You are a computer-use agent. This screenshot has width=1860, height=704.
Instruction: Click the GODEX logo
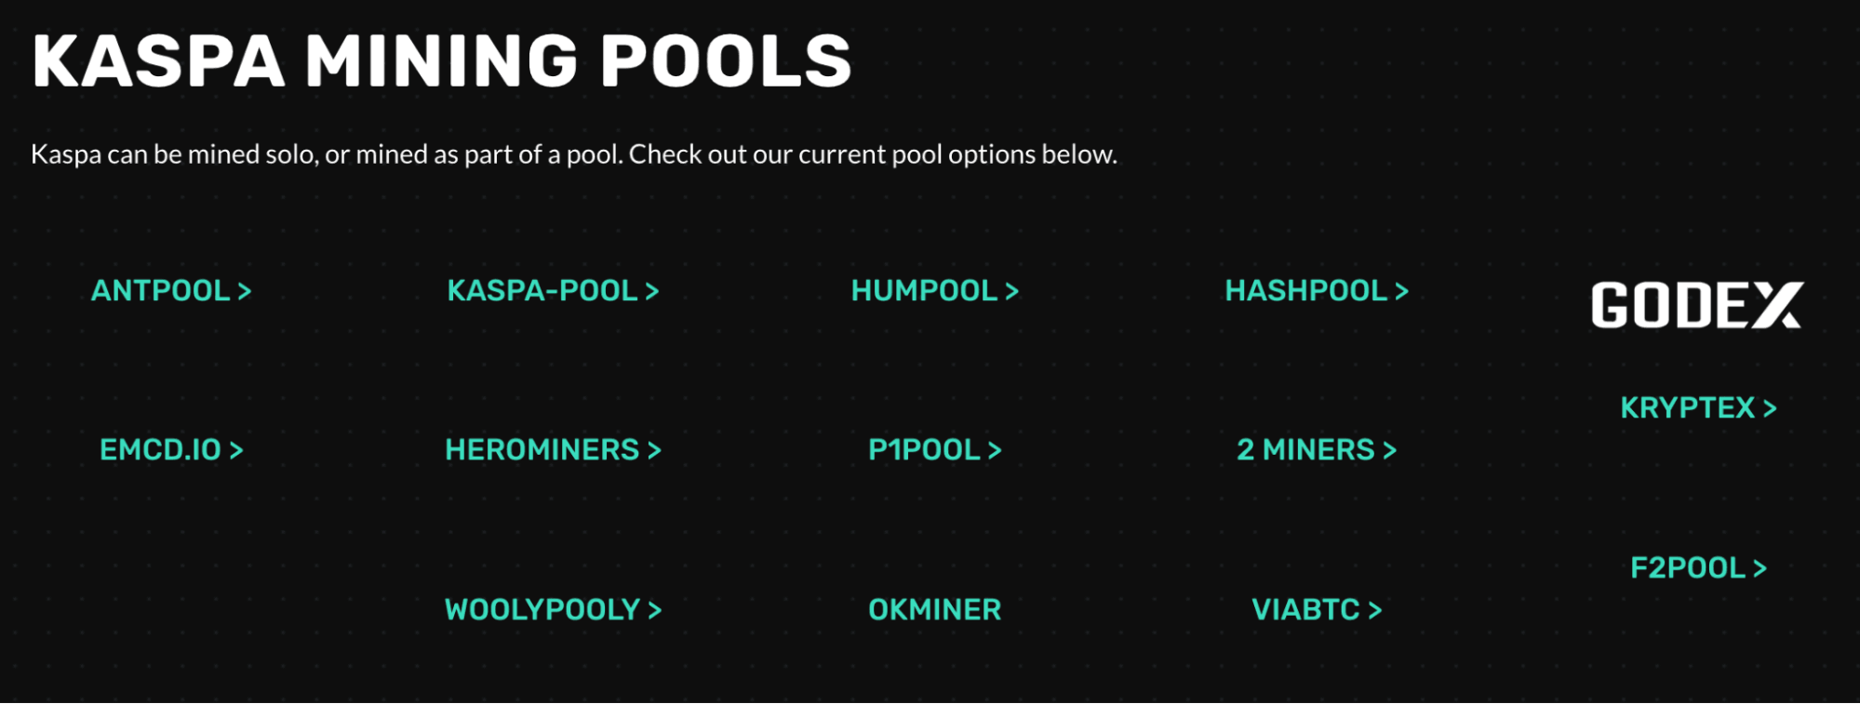coord(1696,305)
